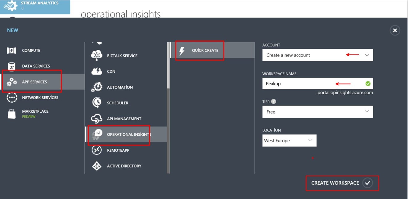The width and height of the screenshot is (408, 199).
Task: Click the Quick Create lightning bolt icon
Action: click(x=182, y=51)
